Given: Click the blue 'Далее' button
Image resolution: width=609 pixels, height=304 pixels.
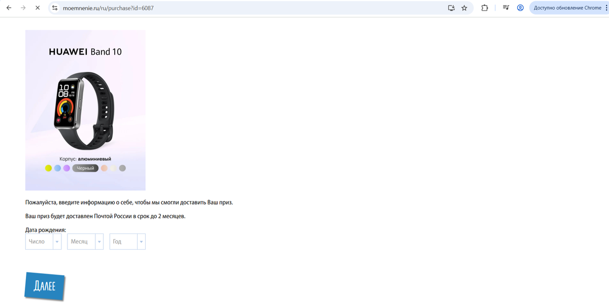Looking at the screenshot, I should 44,286.
